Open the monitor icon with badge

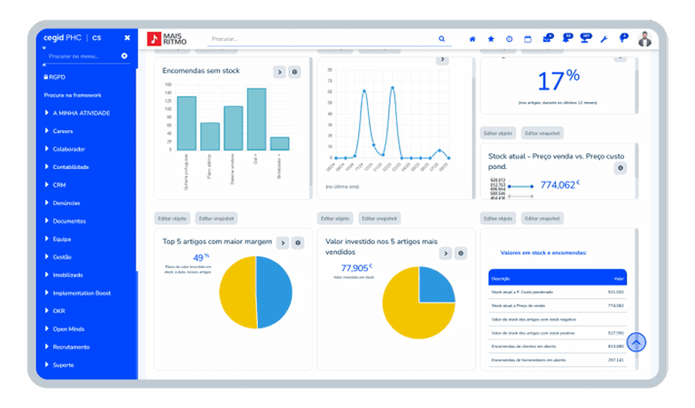pyautogui.click(x=586, y=38)
